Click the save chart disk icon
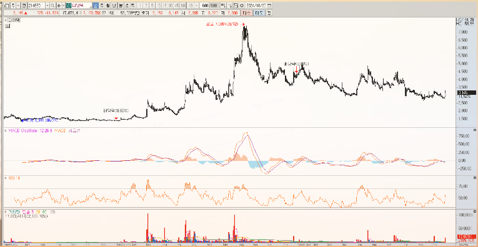Screen dimensions: 478x247 click(x=236, y=6)
